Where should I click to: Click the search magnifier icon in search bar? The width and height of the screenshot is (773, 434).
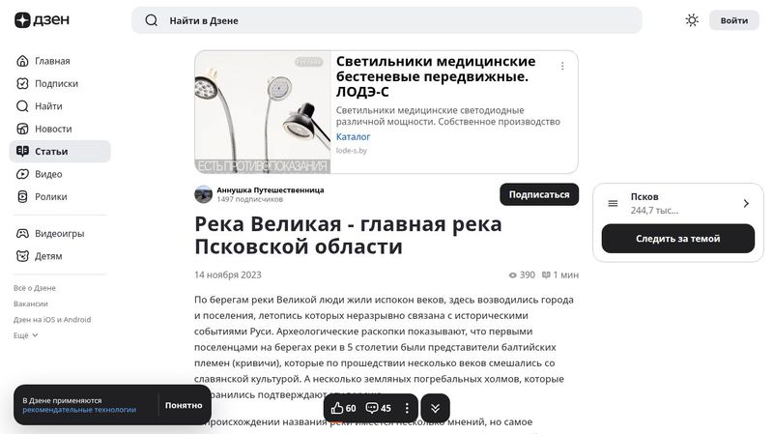(152, 20)
